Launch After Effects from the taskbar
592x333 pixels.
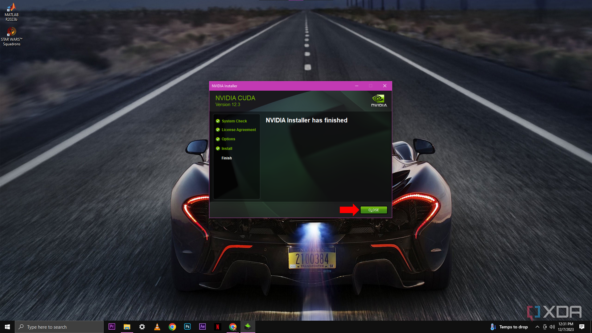pyautogui.click(x=202, y=327)
